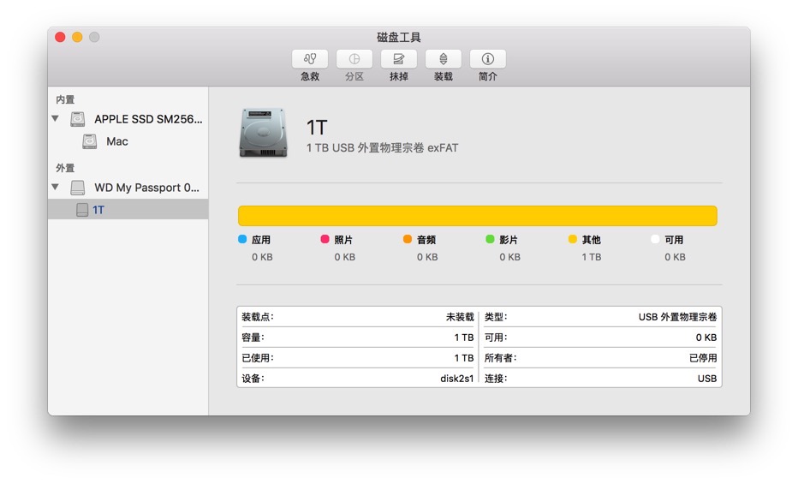Click the yellow minimize window button
Screen dimensions: 798x484
tap(77, 37)
